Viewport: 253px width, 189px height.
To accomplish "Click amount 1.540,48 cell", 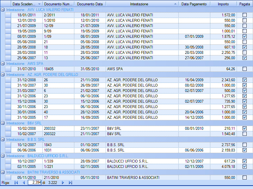I will click(223, 134).
